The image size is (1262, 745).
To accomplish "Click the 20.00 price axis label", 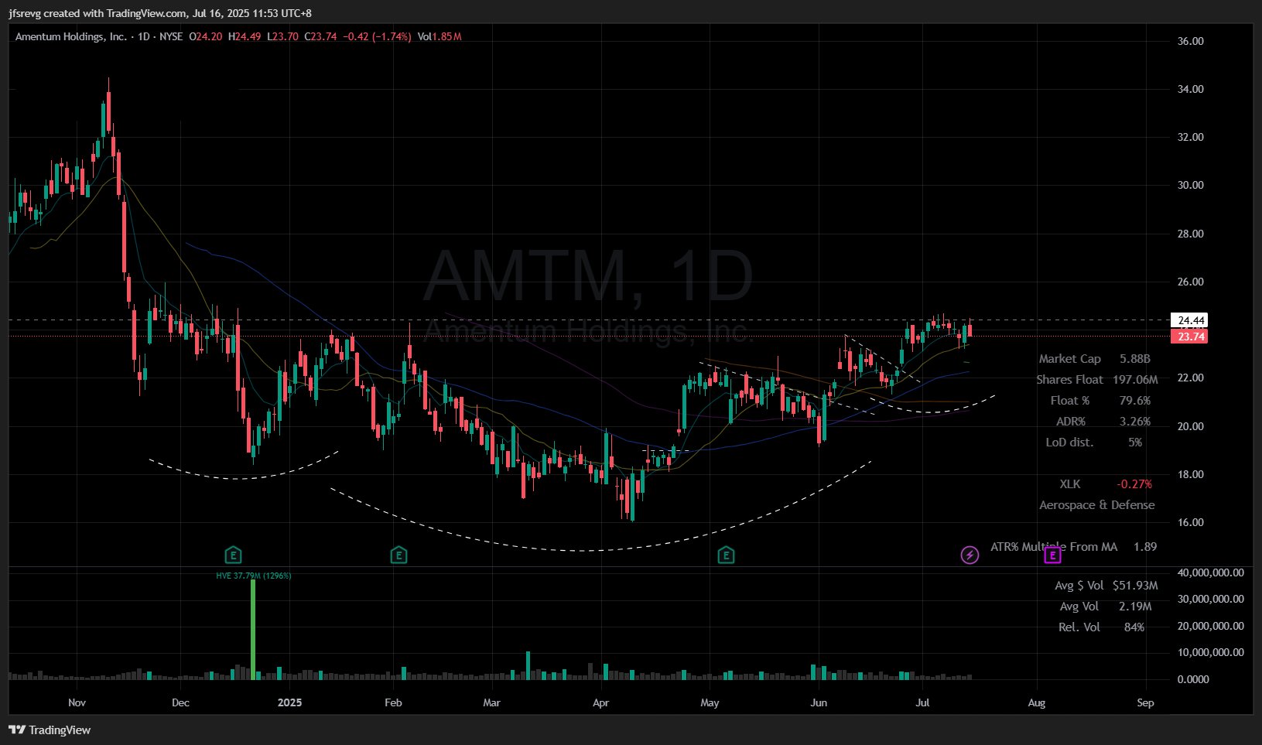I will click(1191, 426).
